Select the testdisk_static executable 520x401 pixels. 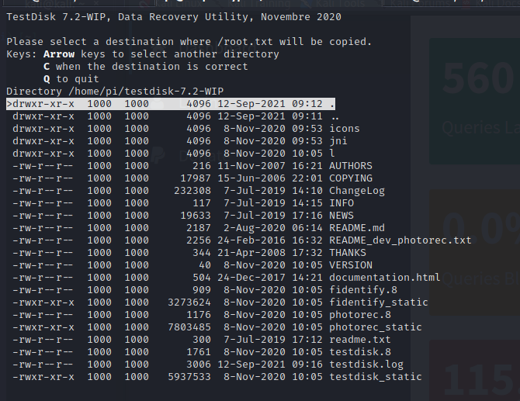[375, 376]
